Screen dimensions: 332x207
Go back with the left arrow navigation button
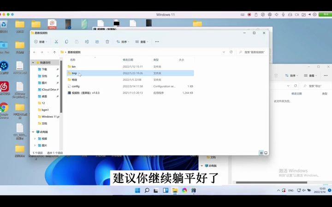(35, 52)
